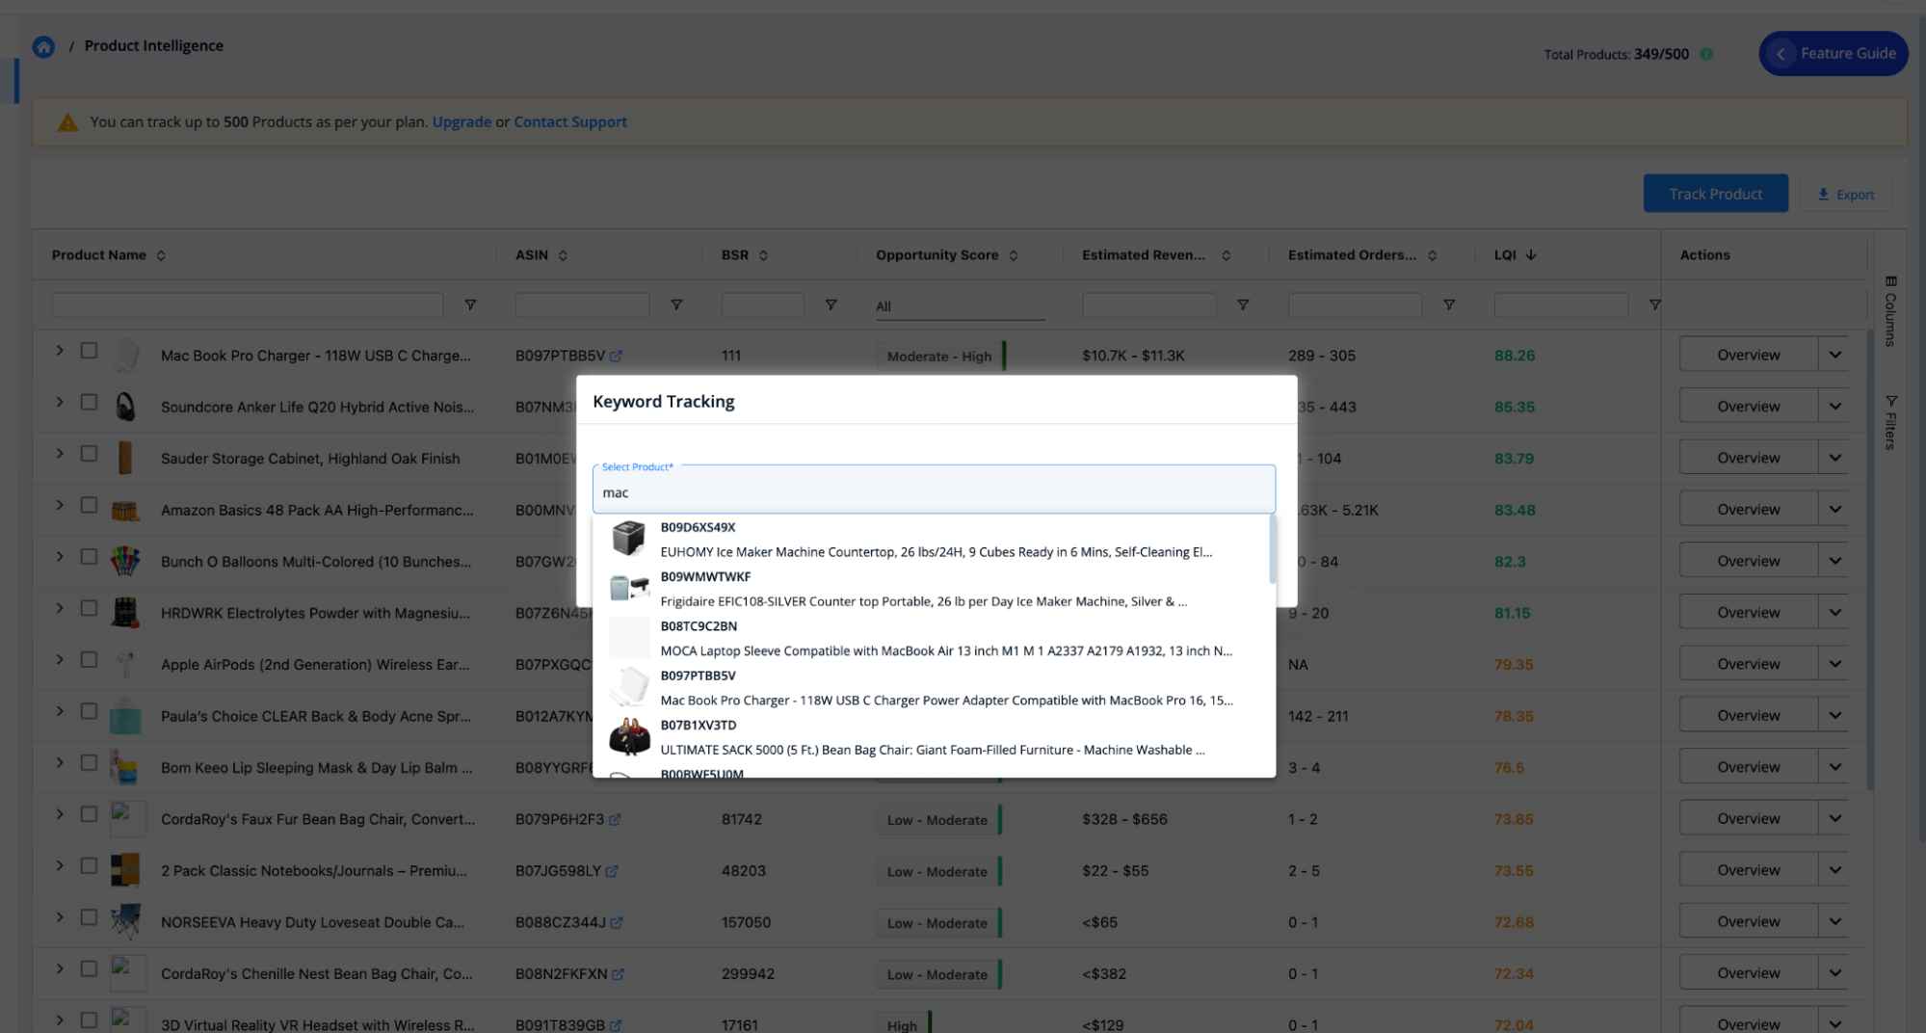Select checkbox for Amazon Basics AA row
The width and height of the screenshot is (1926, 1033).
[89, 505]
